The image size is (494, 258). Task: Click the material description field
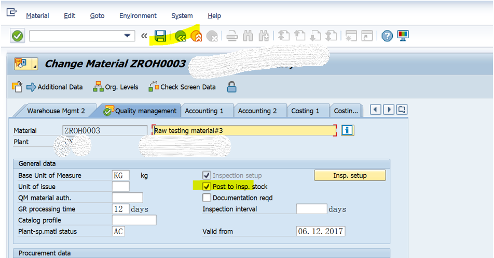coord(244,131)
